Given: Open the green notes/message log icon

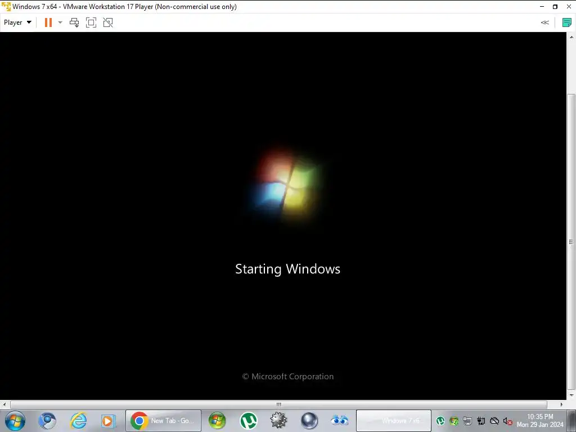Looking at the screenshot, I should click(567, 22).
